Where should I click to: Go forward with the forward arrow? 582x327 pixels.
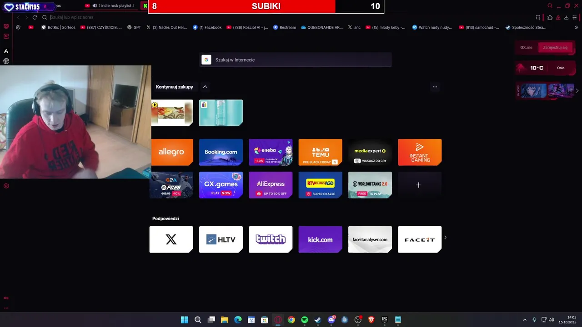[x=26, y=17]
